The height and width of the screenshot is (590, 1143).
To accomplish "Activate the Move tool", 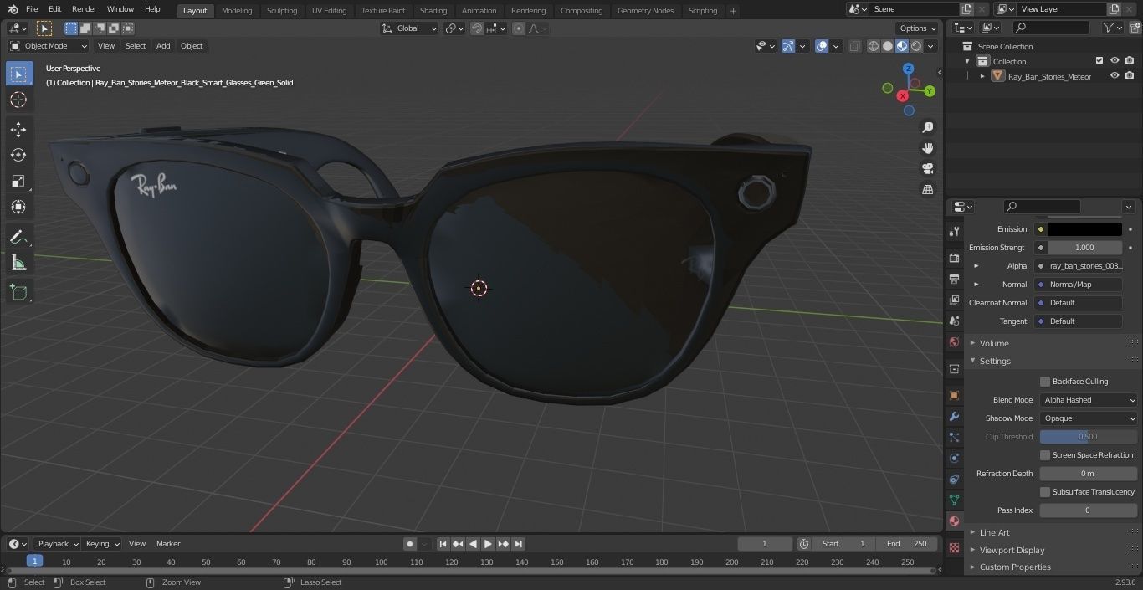I will (18, 129).
